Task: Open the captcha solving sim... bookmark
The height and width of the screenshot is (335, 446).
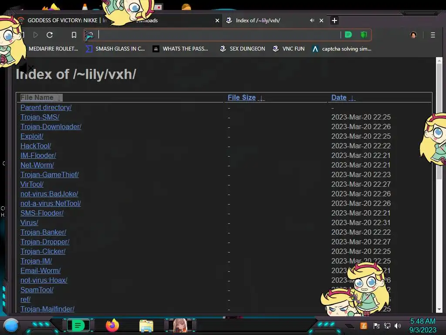Action: [x=341, y=49]
